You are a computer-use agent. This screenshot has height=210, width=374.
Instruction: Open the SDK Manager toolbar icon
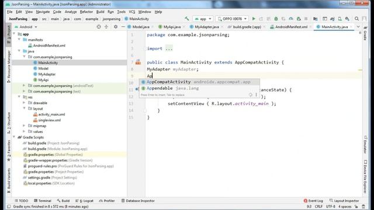(x=347, y=19)
